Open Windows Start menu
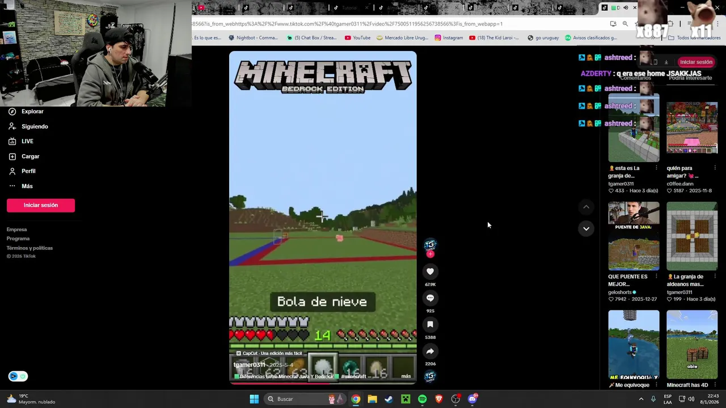This screenshot has width=726, height=408. click(254, 399)
